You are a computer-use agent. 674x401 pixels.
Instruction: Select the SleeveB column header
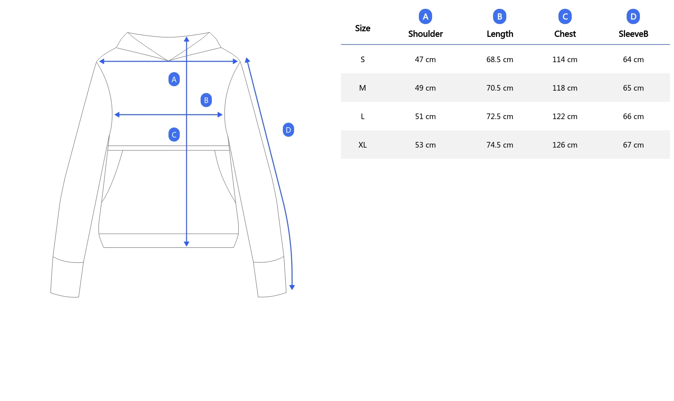pyautogui.click(x=633, y=34)
